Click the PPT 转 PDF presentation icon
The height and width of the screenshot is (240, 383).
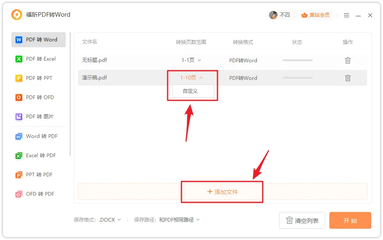pos(19,175)
